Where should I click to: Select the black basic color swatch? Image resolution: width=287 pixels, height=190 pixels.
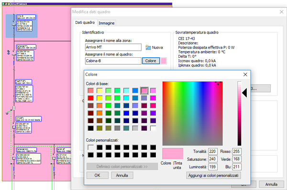(90, 128)
